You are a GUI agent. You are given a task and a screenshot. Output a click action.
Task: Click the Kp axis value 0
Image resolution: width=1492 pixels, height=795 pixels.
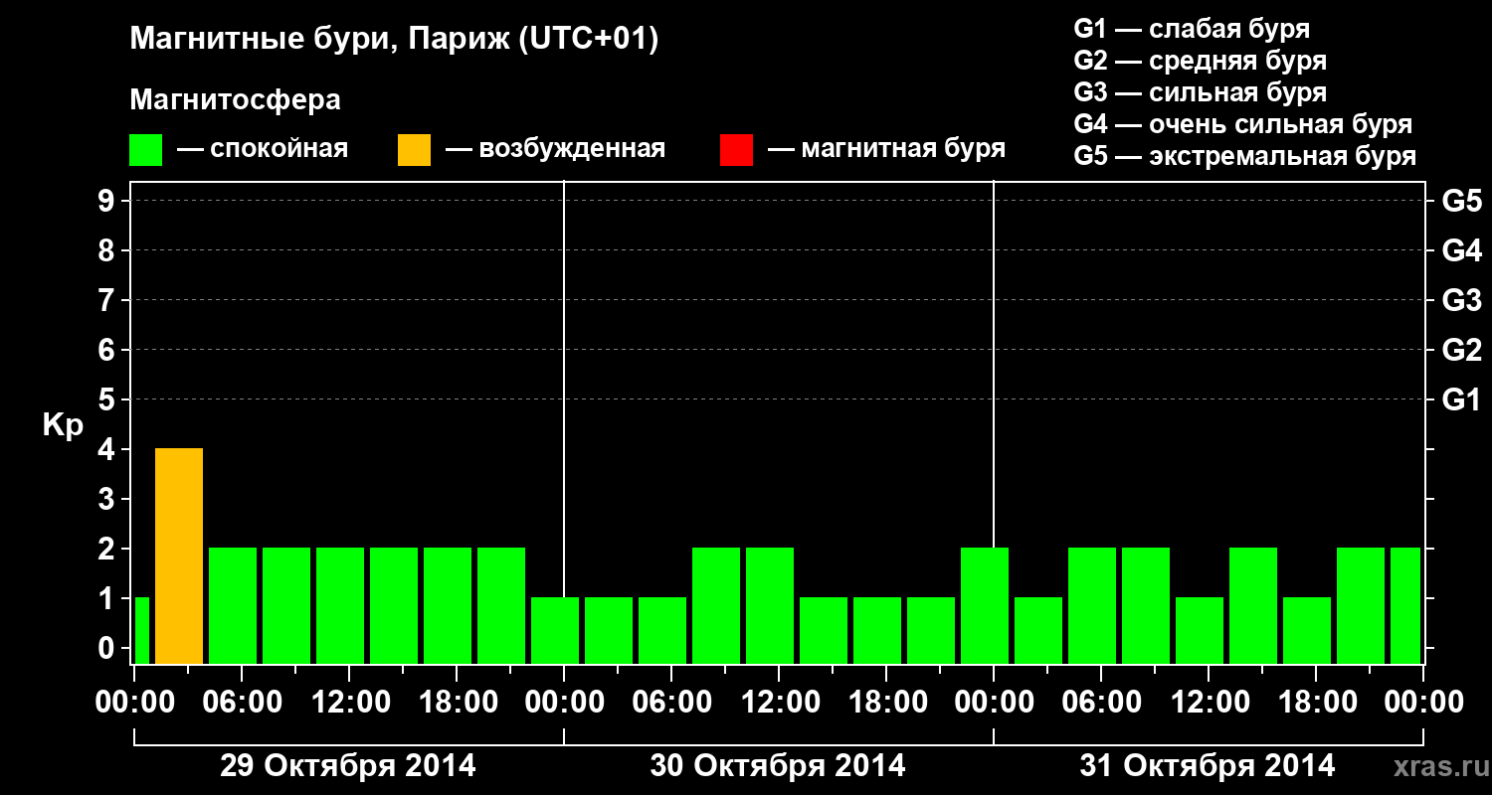point(108,648)
